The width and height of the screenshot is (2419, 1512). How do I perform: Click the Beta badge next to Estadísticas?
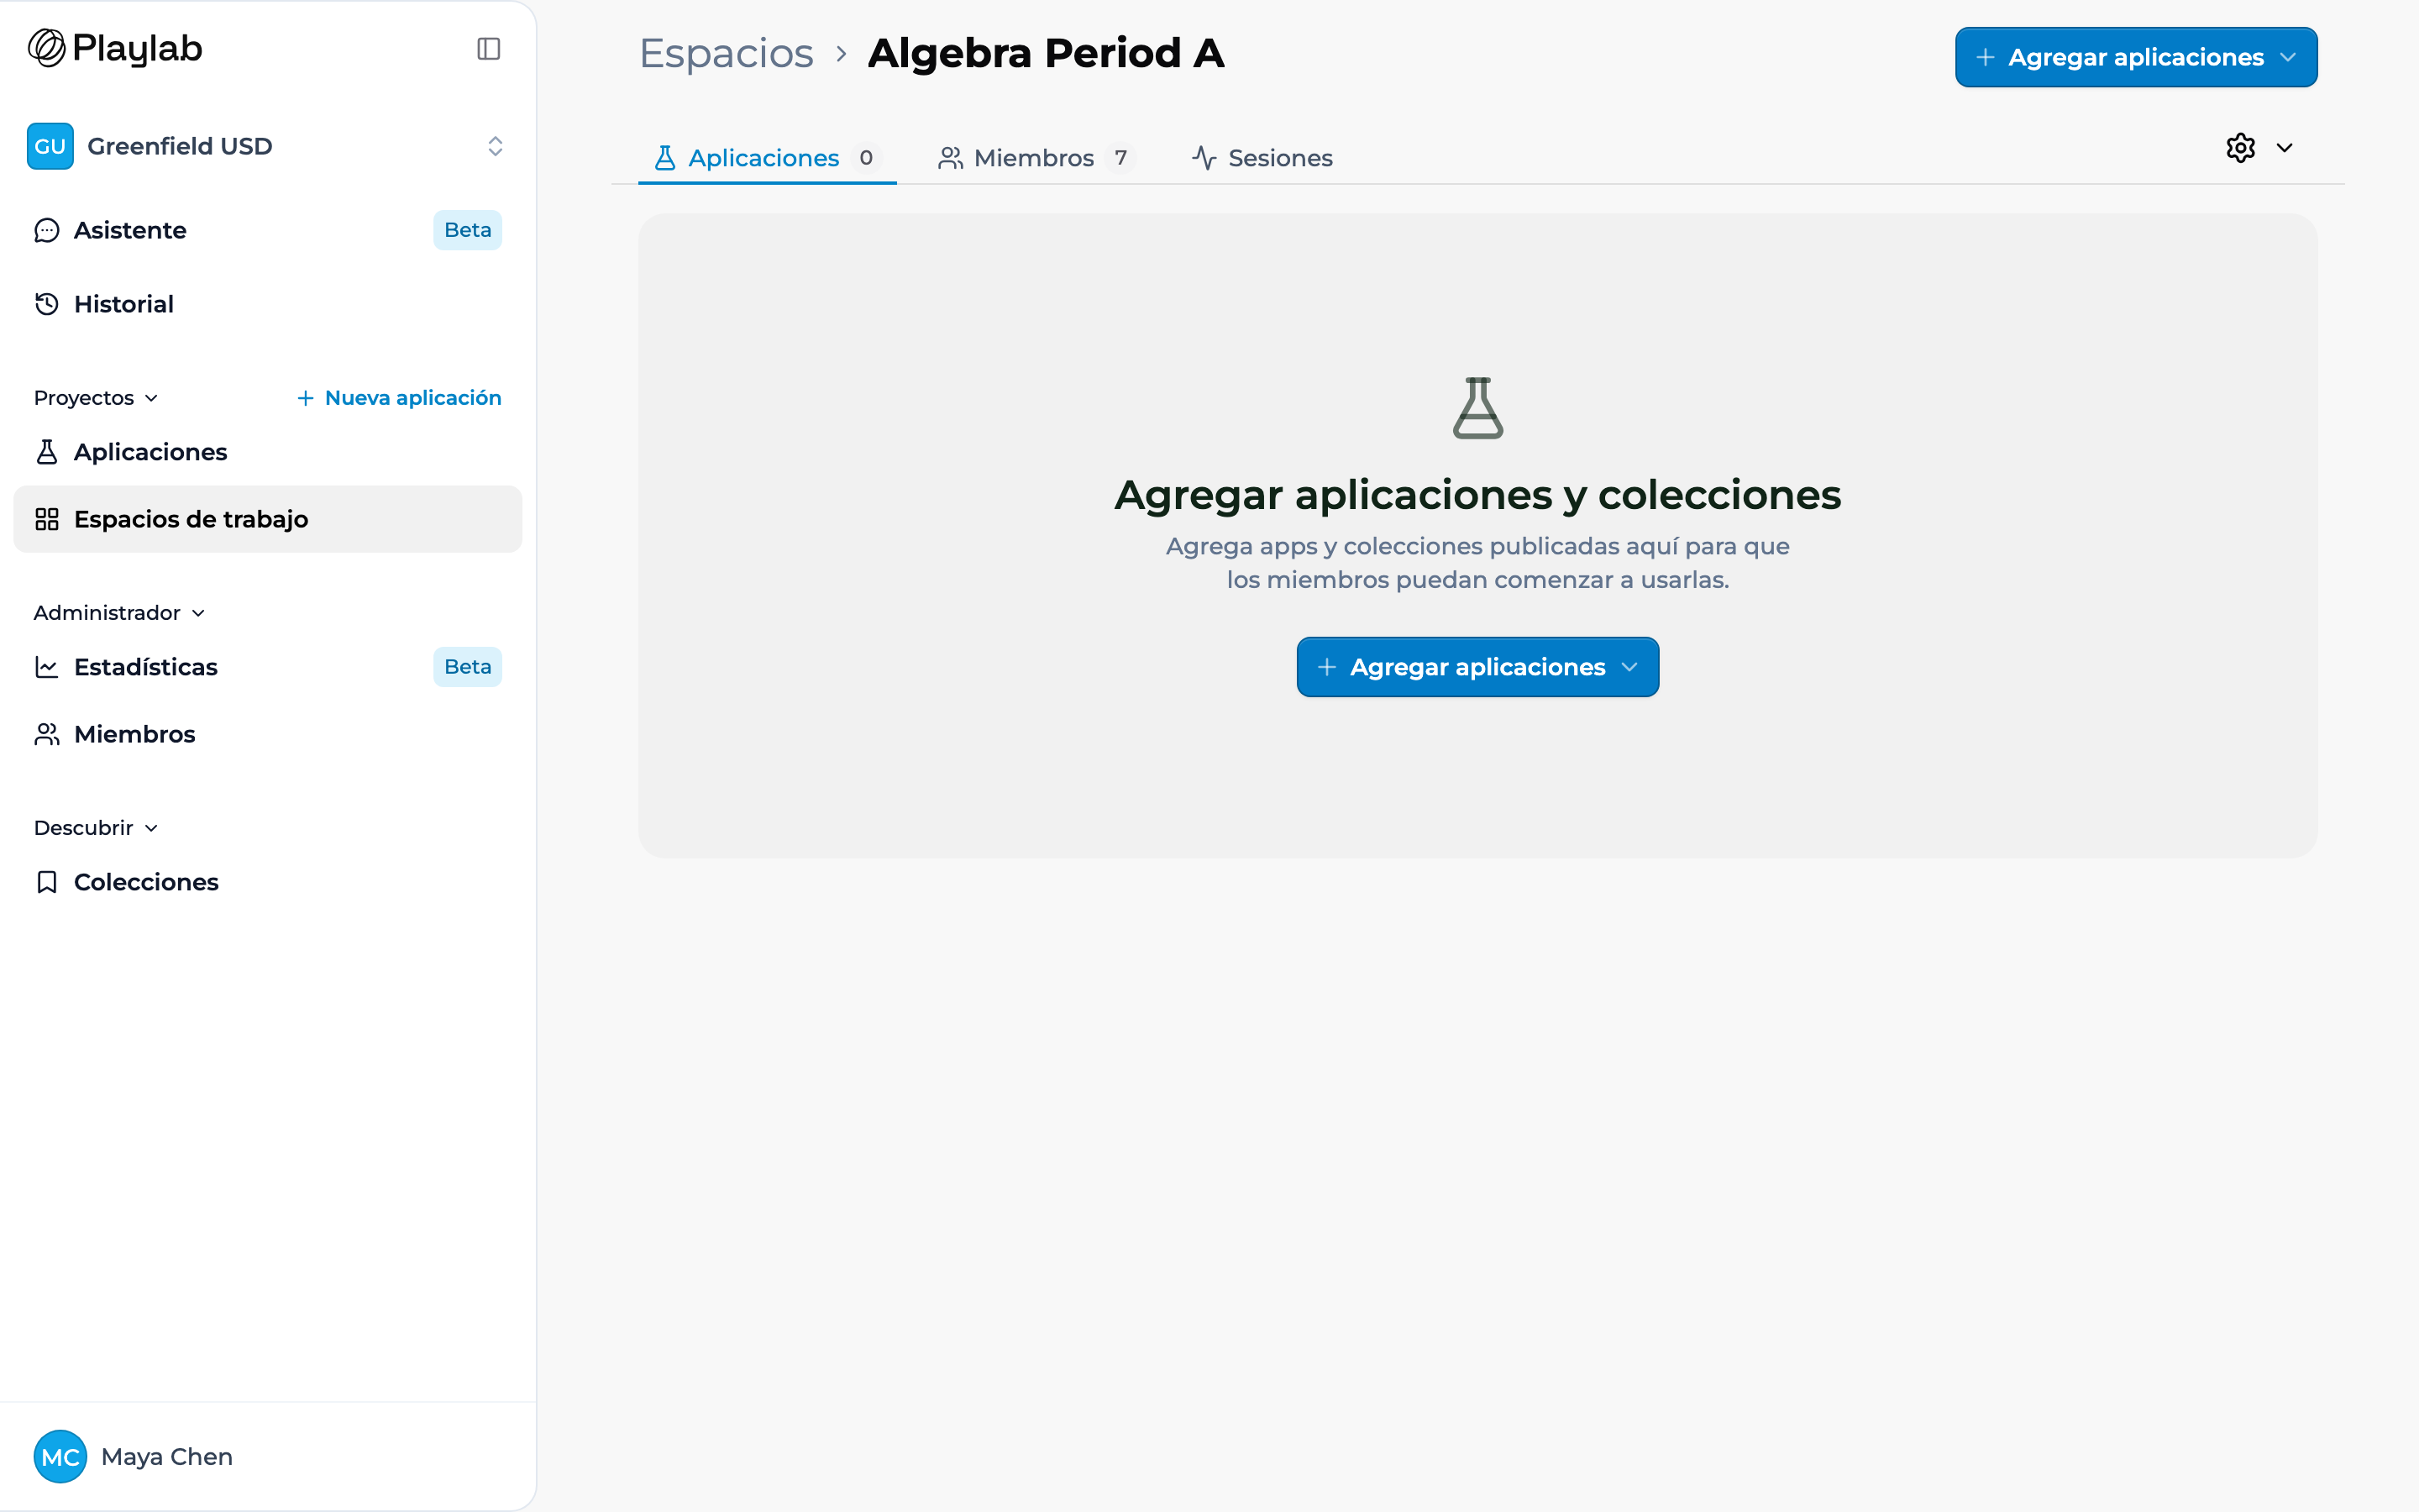(x=467, y=667)
